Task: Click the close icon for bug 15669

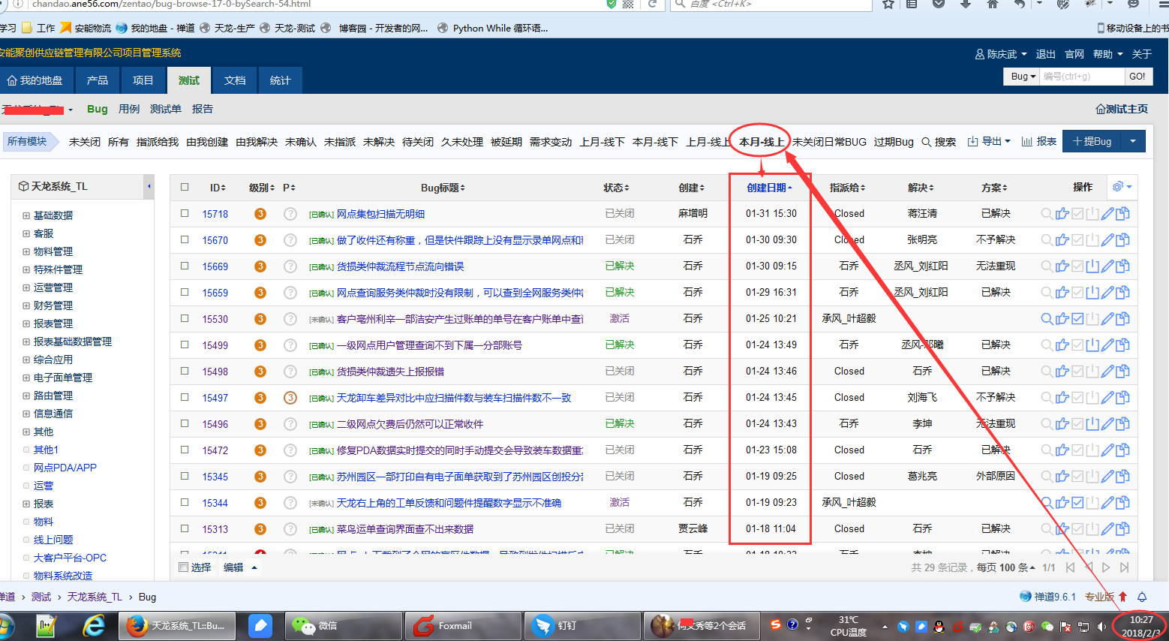Action: pyautogui.click(x=1092, y=266)
